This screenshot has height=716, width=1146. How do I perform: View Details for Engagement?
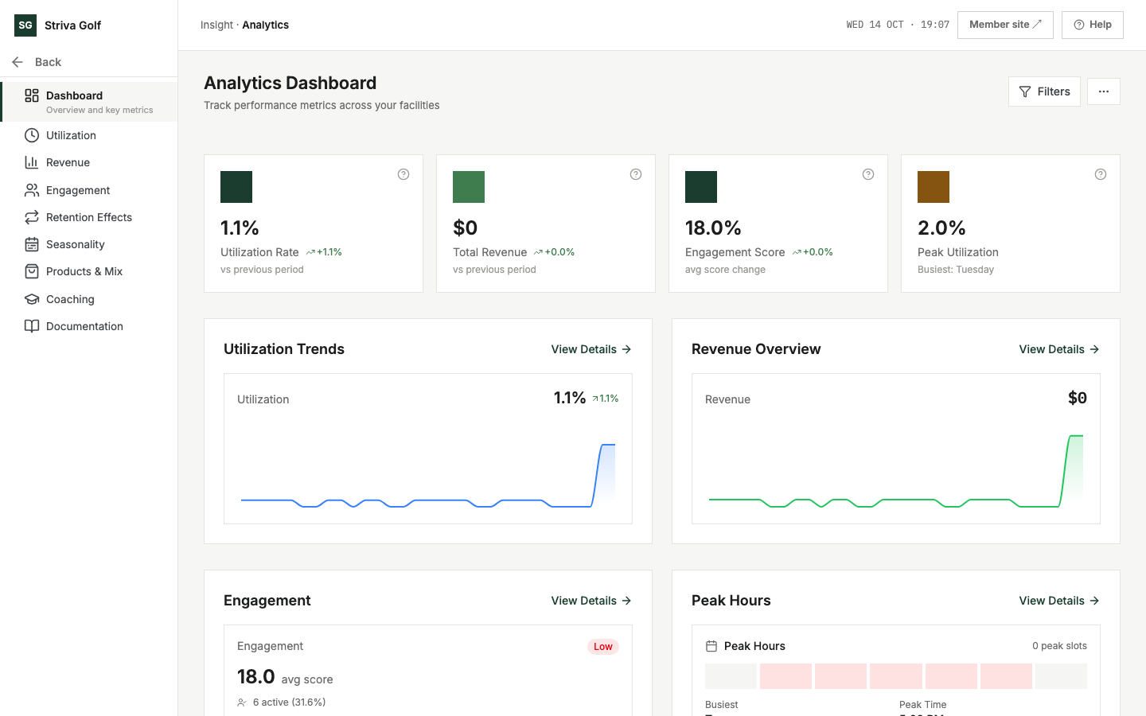pyautogui.click(x=591, y=601)
